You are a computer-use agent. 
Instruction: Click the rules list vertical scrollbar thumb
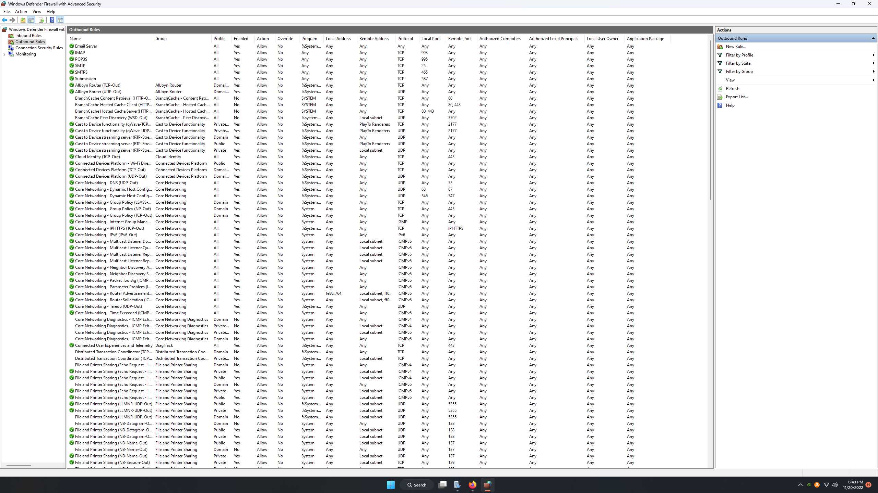[710, 120]
